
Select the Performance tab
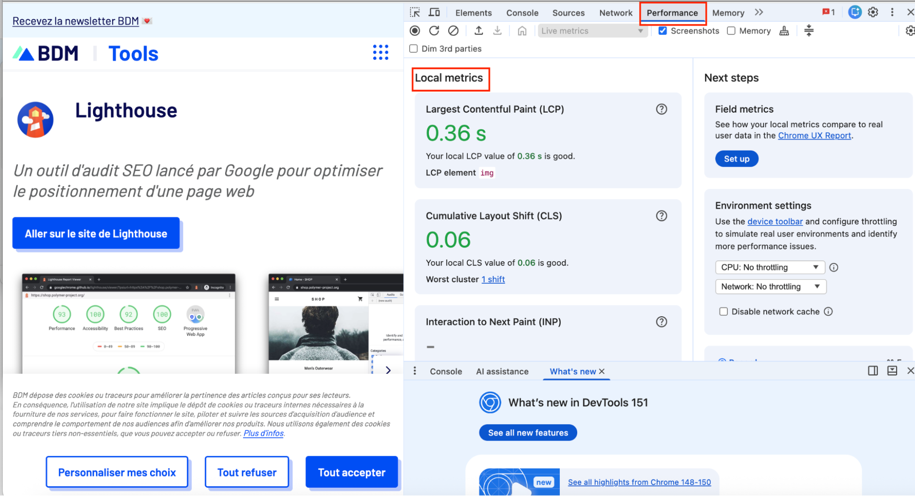(672, 13)
